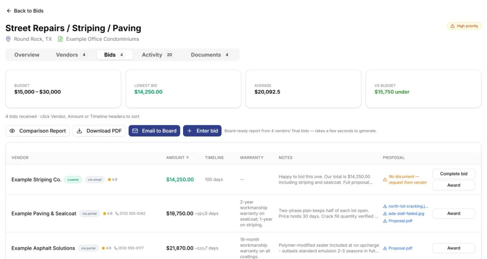Viewport: 487px width, 259px height.
Task: Open the Vendors tab
Action: (x=71, y=55)
